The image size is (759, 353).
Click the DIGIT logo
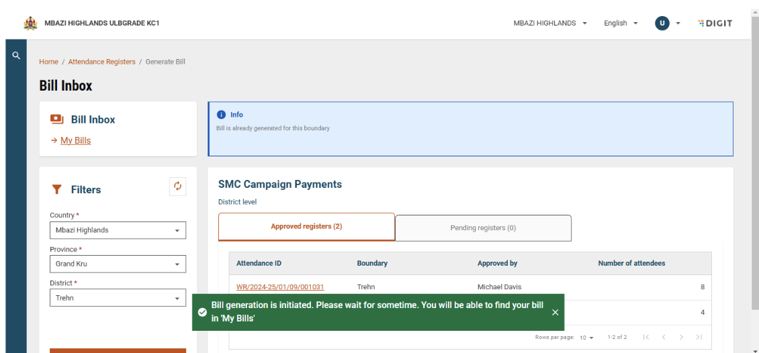pos(715,23)
